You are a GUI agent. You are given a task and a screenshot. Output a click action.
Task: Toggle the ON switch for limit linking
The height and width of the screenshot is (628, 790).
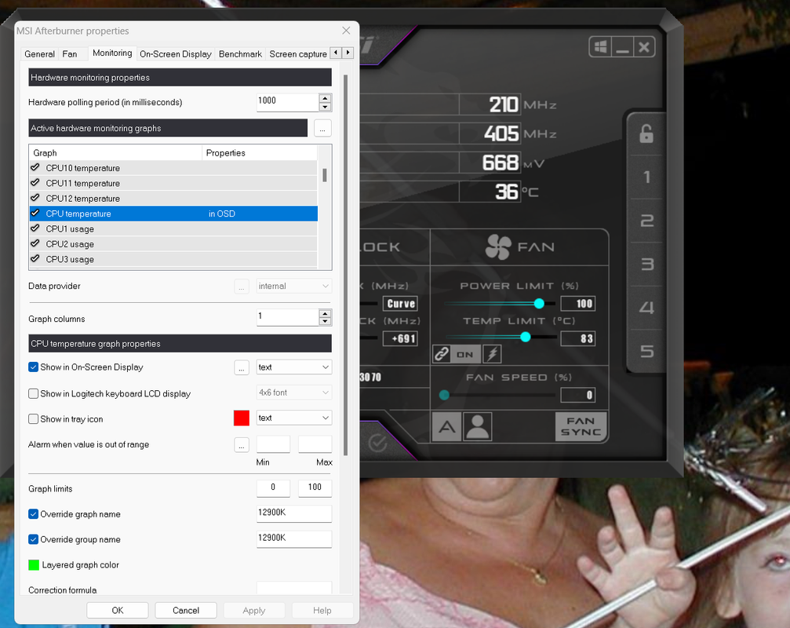tap(465, 354)
